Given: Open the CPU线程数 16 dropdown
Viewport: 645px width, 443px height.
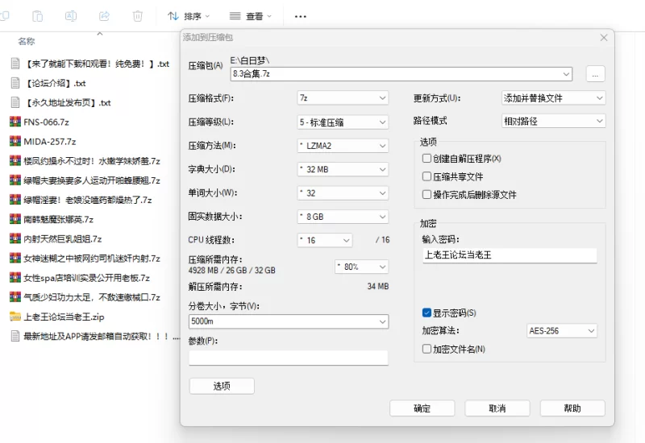Looking at the screenshot, I should [325, 240].
